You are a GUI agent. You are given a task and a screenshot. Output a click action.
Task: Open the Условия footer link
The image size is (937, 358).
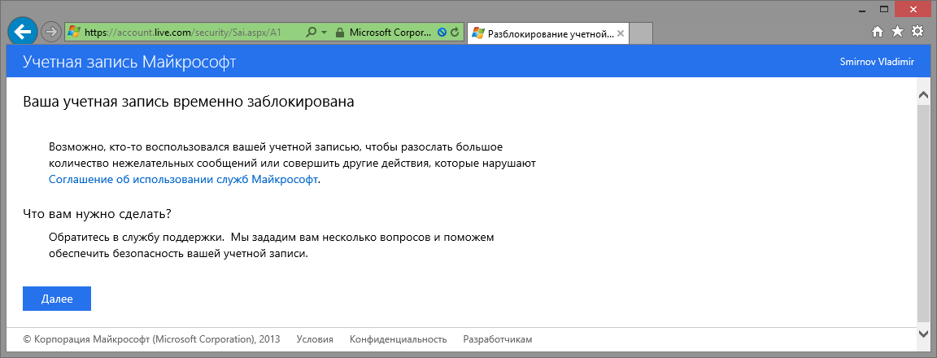click(315, 339)
